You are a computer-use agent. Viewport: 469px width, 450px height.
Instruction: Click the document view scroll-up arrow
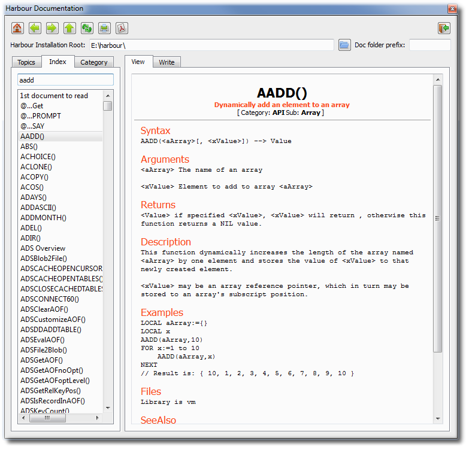[x=438, y=80]
